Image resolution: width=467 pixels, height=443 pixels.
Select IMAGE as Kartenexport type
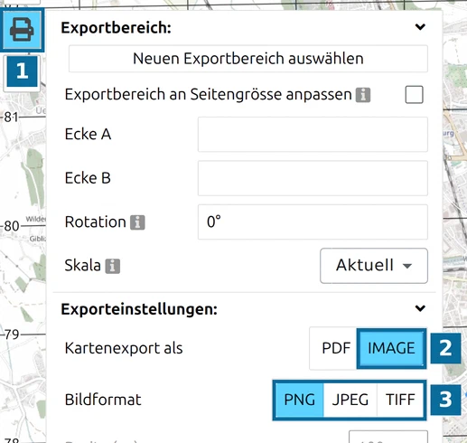391,348
